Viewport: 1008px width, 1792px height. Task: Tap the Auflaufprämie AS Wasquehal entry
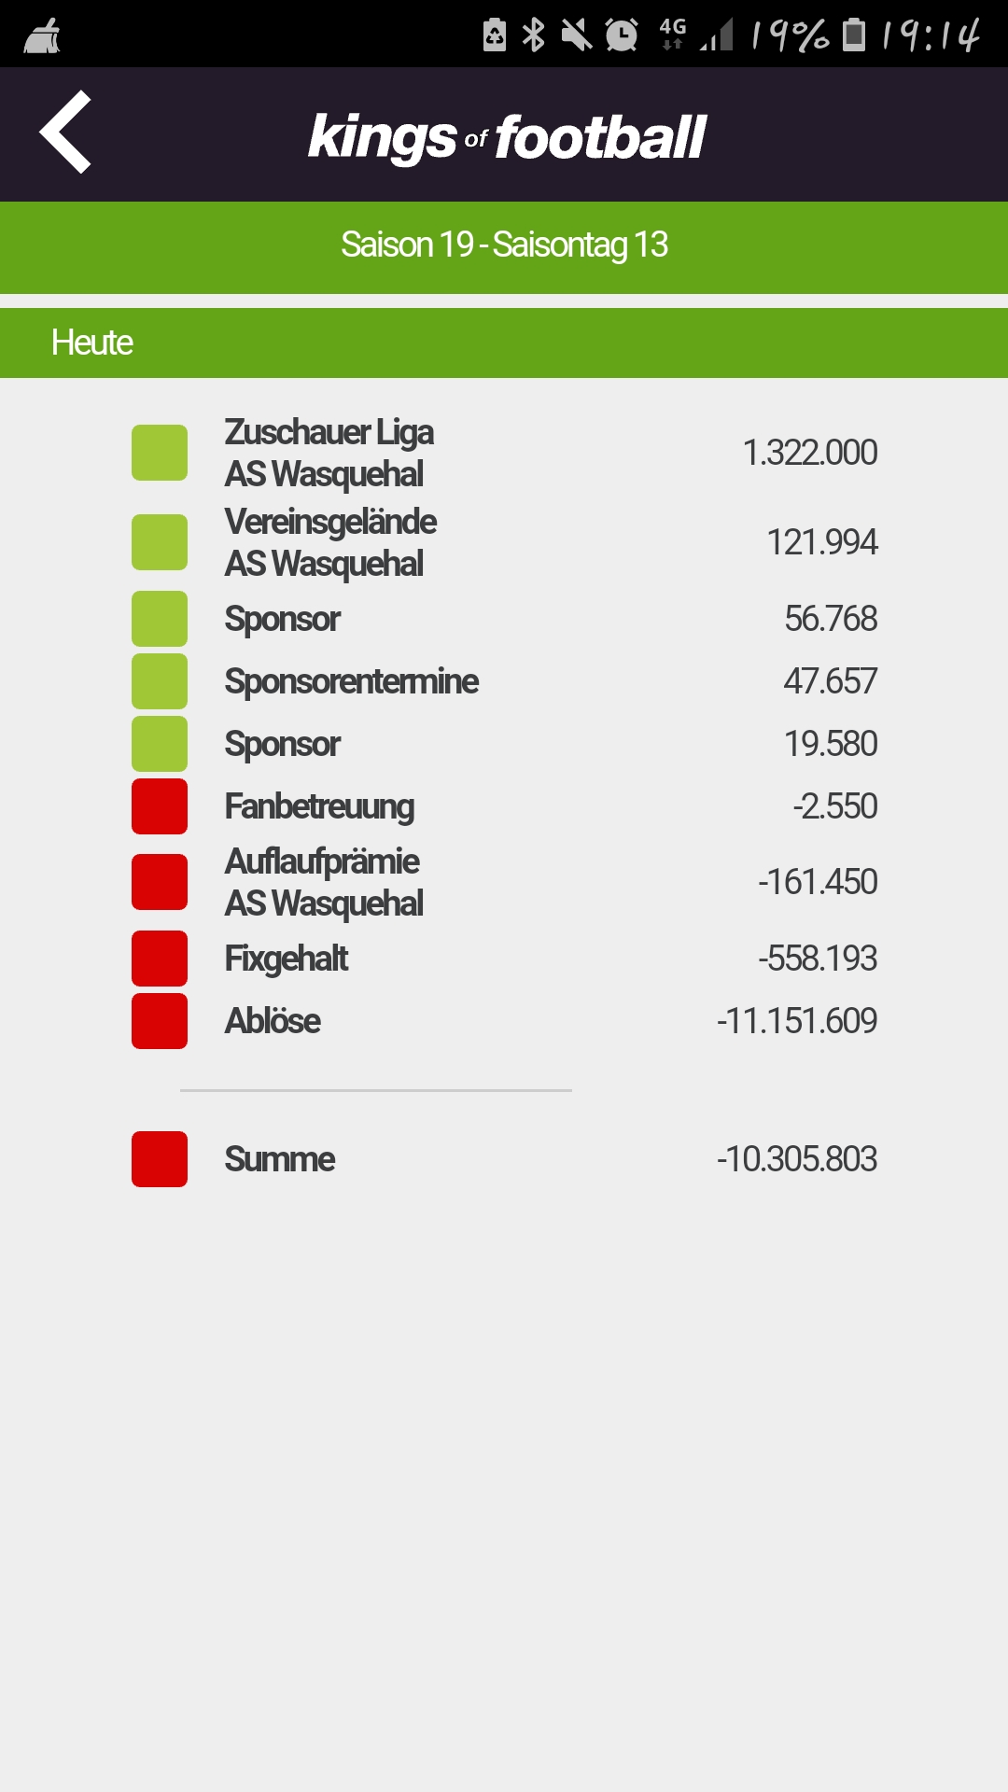(504, 882)
